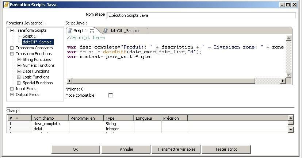Viewport: 302px width, 158px height.
Task: Expand the Input Fields node
Action: tap(12, 89)
